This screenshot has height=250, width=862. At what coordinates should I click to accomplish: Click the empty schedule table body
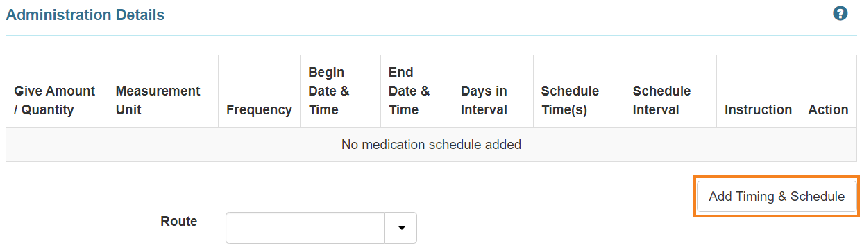431,145
